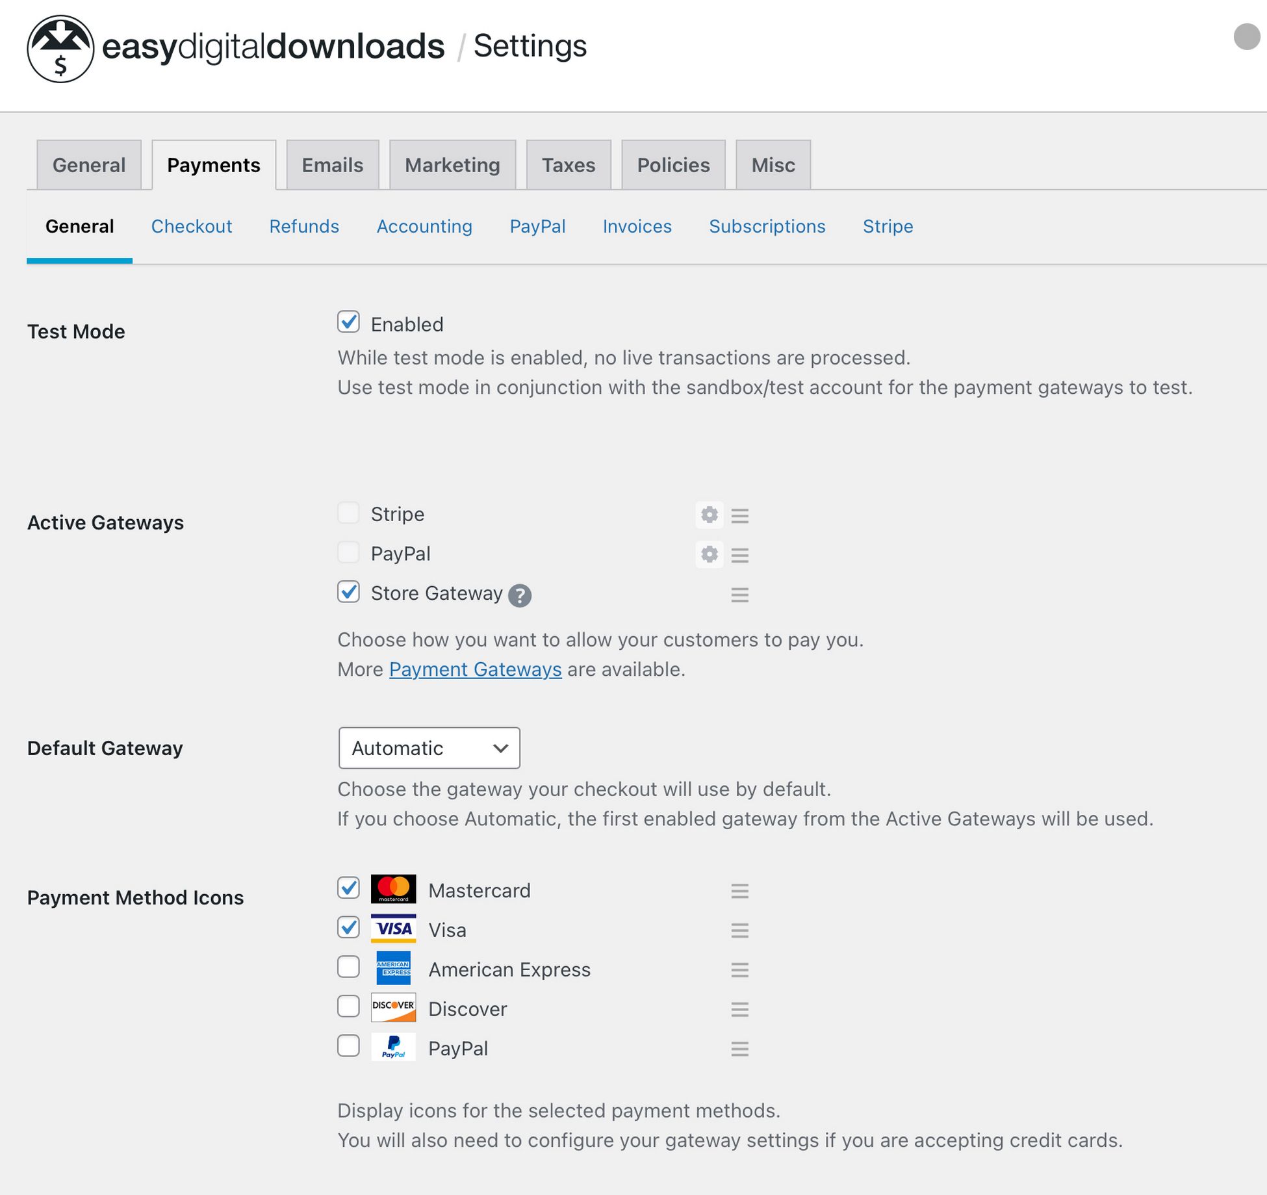The width and height of the screenshot is (1267, 1195).
Task: Check the American Express icon checkbox
Action: click(349, 967)
